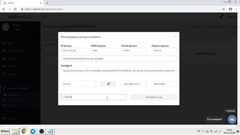Collapse Доски объявлений sidebar section
The image size is (240, 135).
(20, 88)
